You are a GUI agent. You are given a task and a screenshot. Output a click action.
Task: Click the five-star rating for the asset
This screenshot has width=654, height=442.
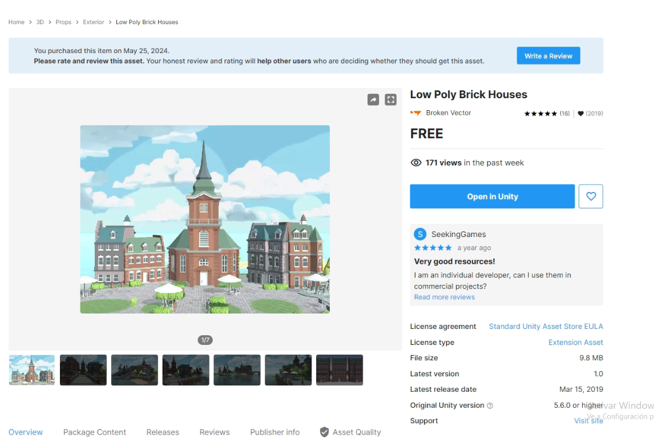click(540, 114)
